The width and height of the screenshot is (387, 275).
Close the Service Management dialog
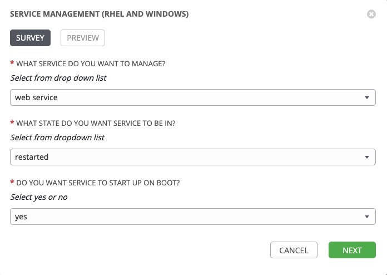pyautogui.click(x=371, y=14)
